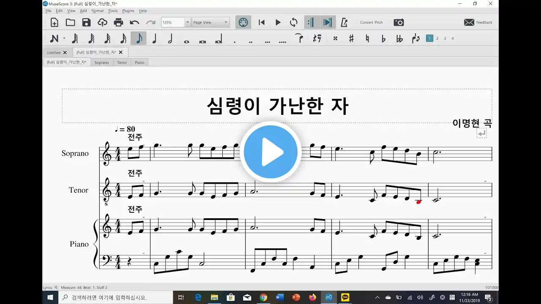Apply flat accidental
Viewport: 541px width, 304px height.
coord(383,39)
